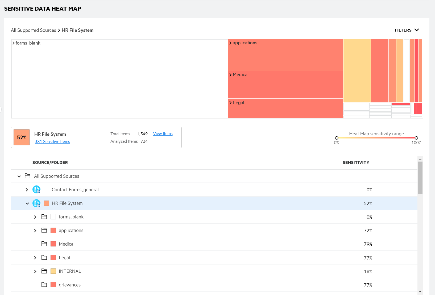
Task: Click the Contact Forms_general source icon
Action: point(36,190)
